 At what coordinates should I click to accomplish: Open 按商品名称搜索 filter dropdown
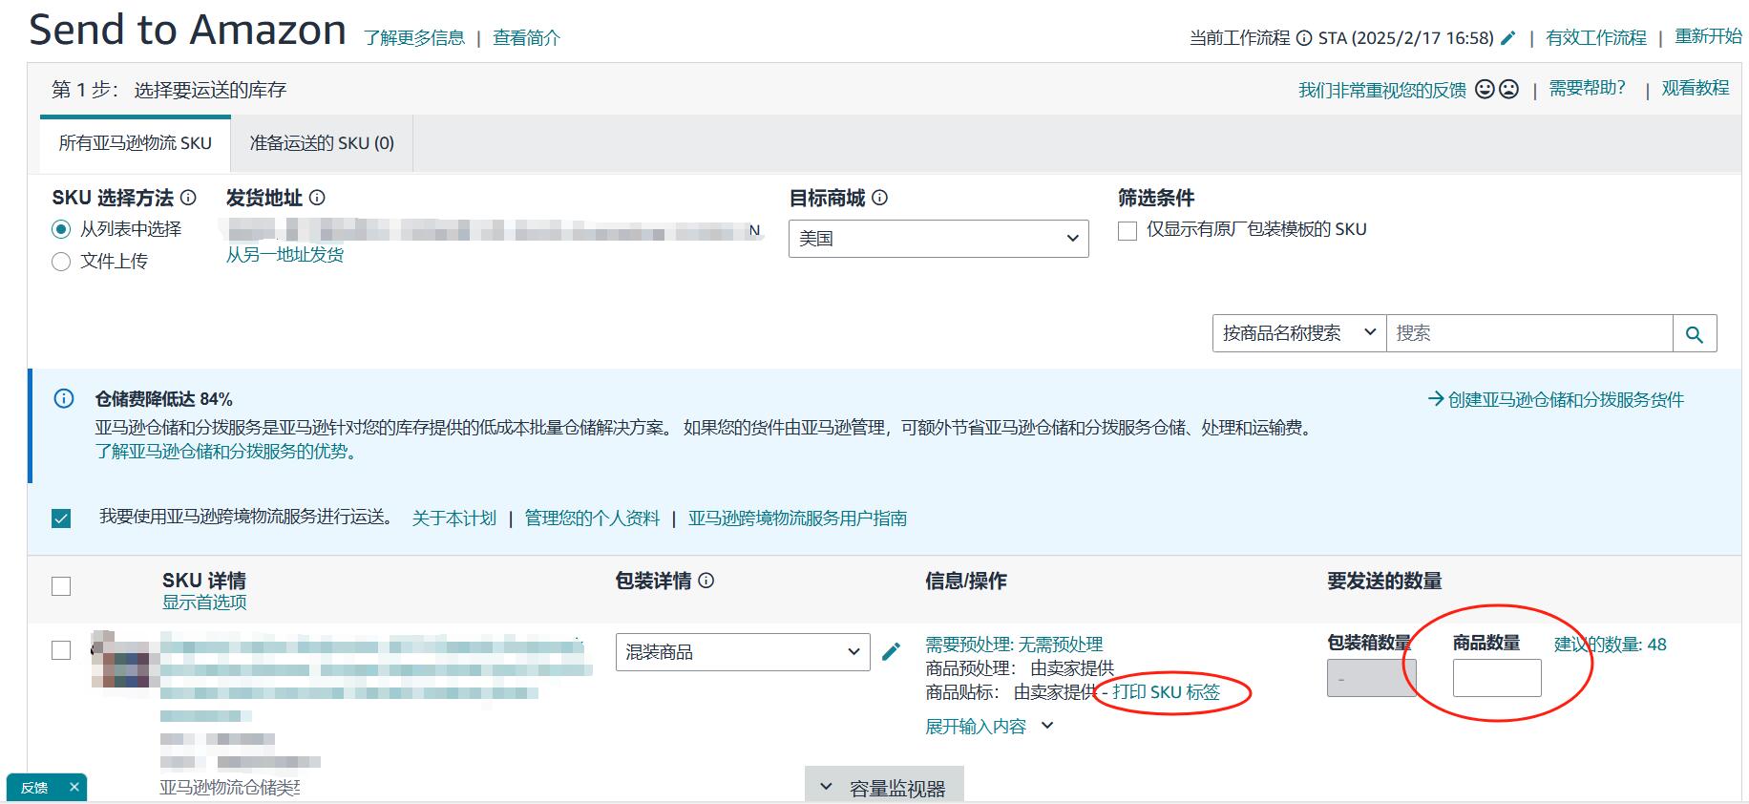pos(1299,333)
